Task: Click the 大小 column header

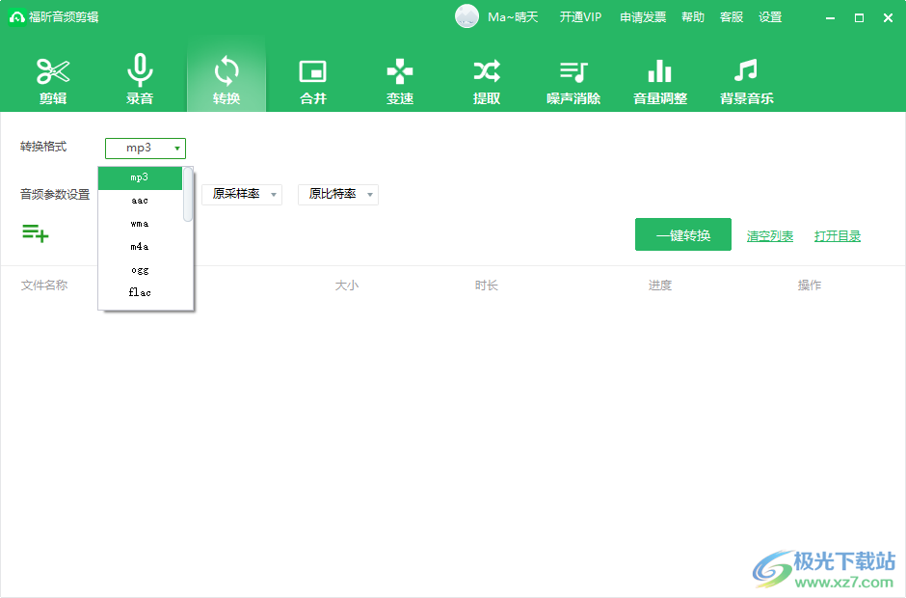Action: [347, 285]
